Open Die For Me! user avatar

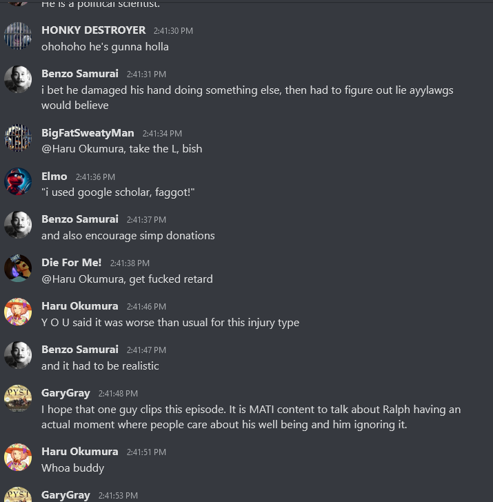tap(18, 268)
